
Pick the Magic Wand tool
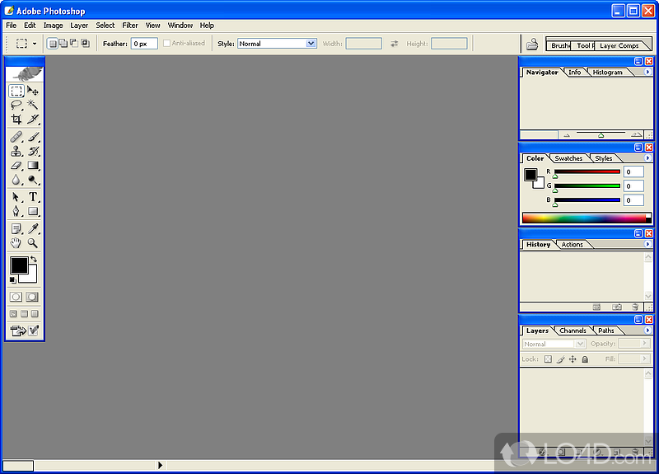pyautogui.click(x=33, y=105)
